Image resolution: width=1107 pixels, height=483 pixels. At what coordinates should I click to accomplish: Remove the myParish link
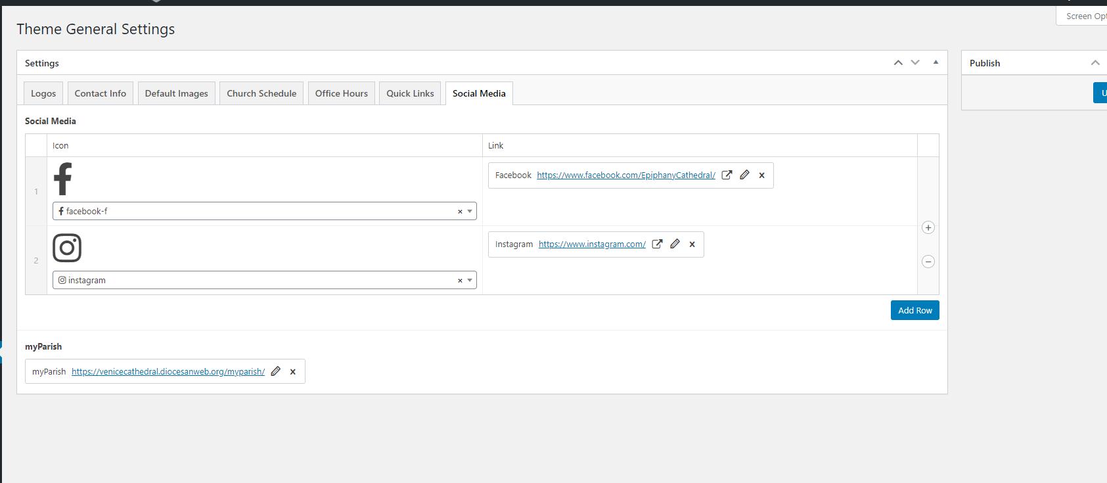[x=293, y=372]
